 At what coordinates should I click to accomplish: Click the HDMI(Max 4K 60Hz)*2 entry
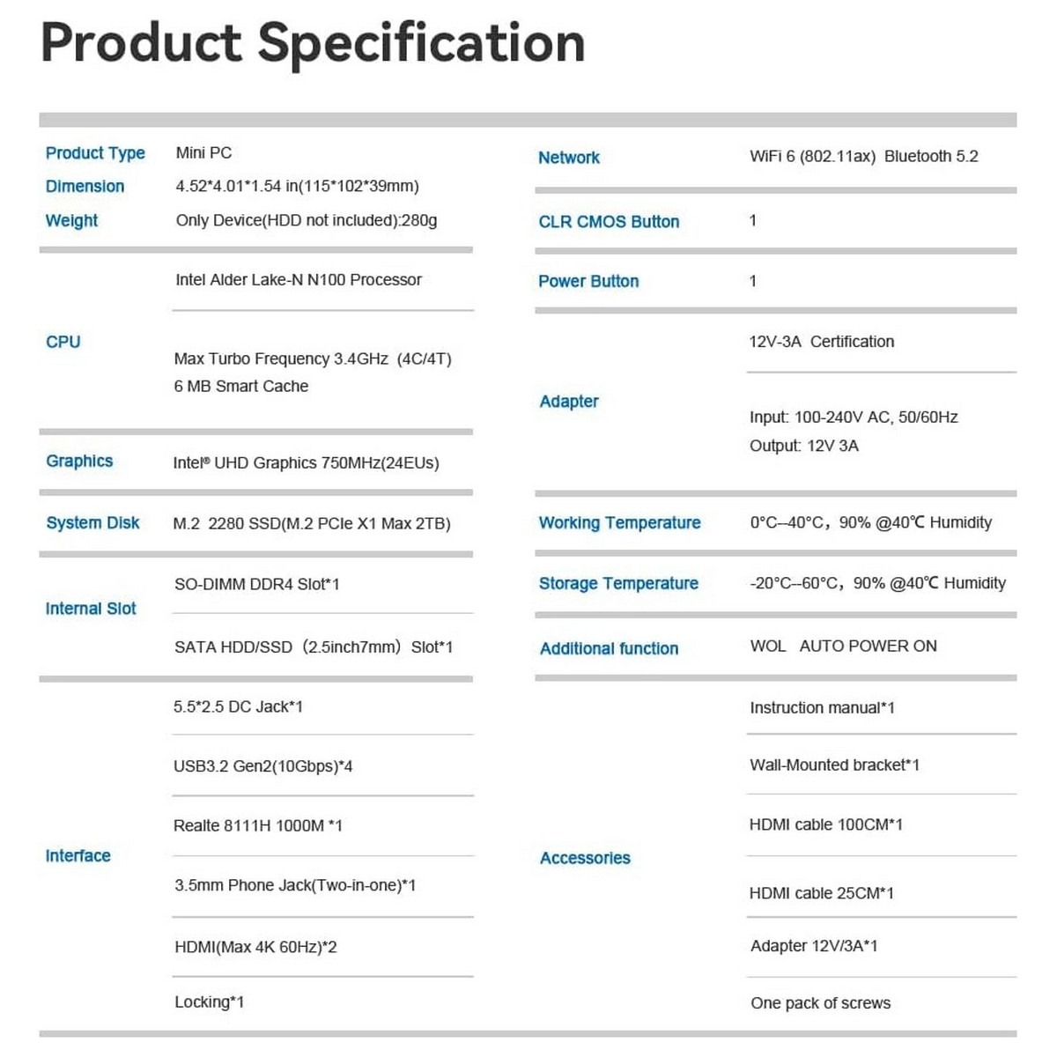[x=255, y=948]
